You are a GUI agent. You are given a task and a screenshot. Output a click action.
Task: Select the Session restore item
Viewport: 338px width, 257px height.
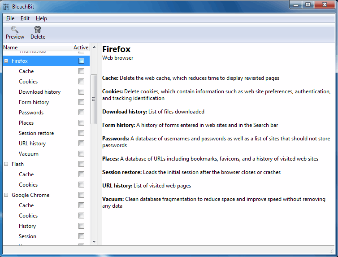click(x=36, y=133)
